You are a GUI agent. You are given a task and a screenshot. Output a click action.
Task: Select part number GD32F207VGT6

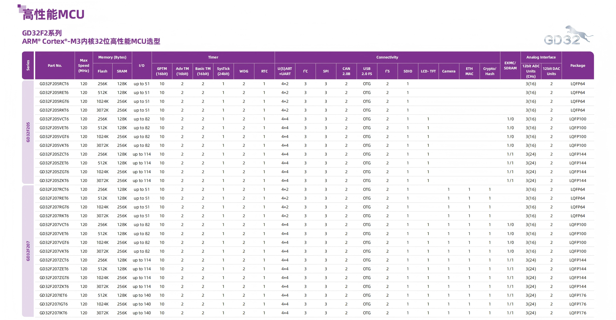(x=54, y=242)
